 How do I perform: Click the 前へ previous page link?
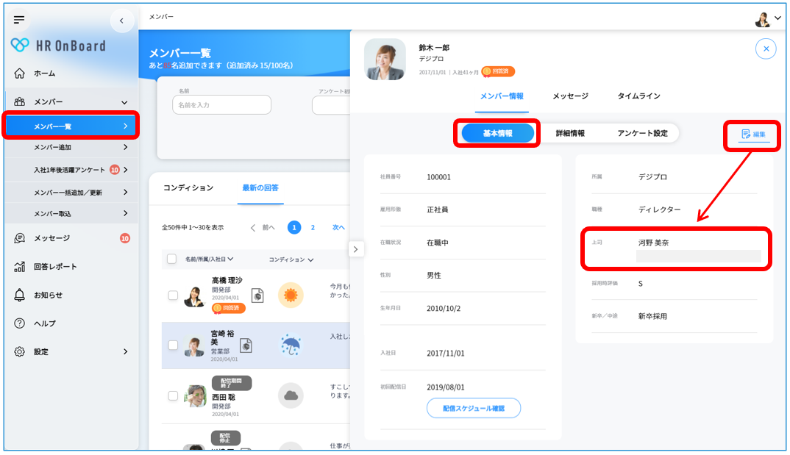click(263, 228)
